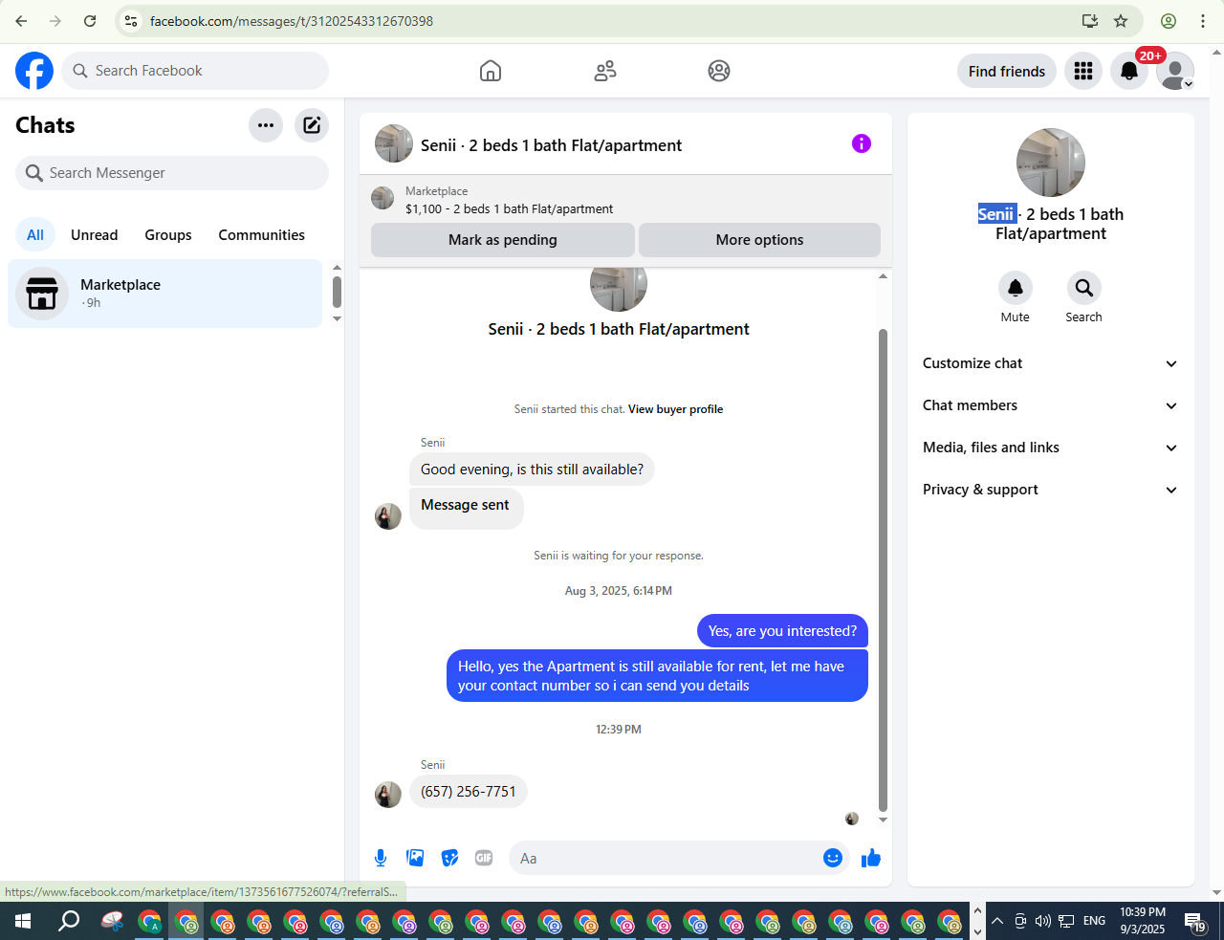Expand Media, files and links section
This screenshot has width=1224, height=940.
point(1051,448)
